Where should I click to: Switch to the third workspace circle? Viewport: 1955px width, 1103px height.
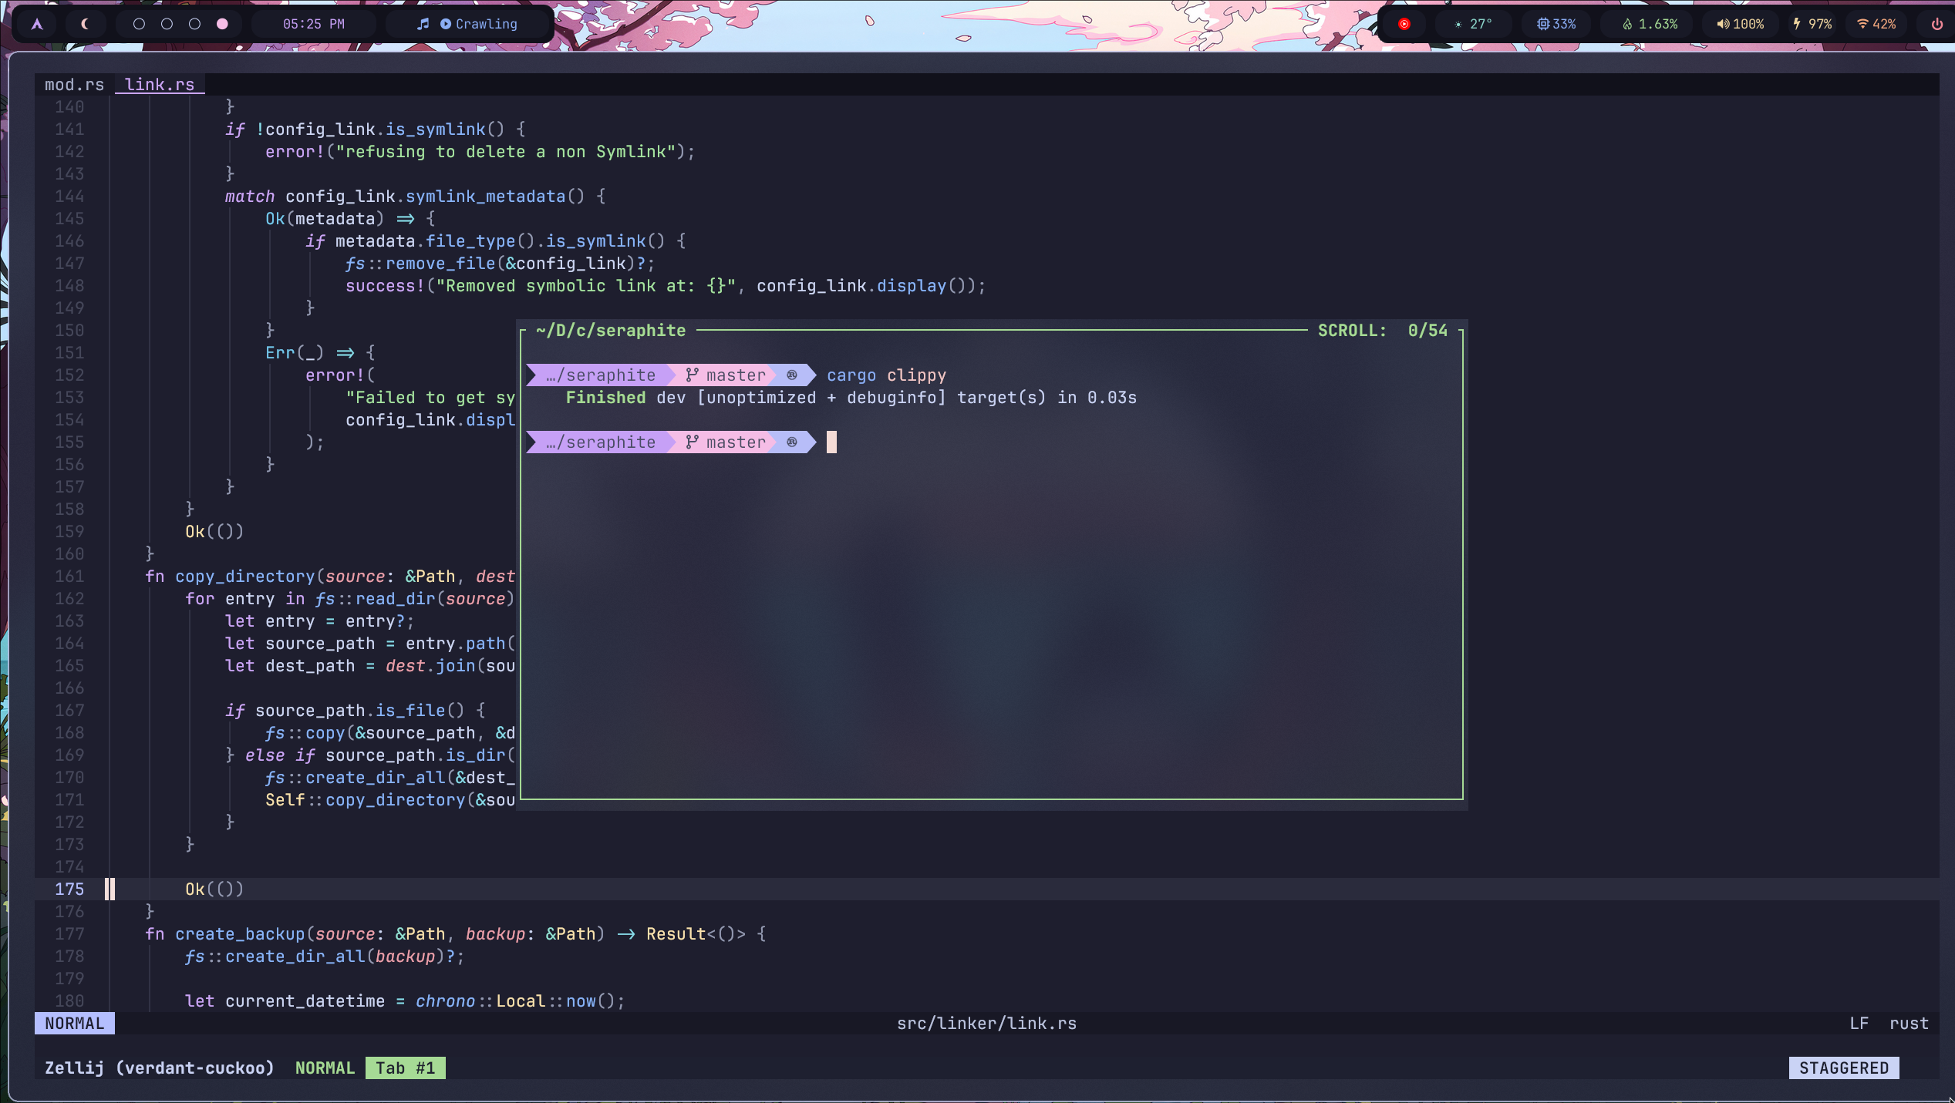pyautogui.click(x=194, y=24)
